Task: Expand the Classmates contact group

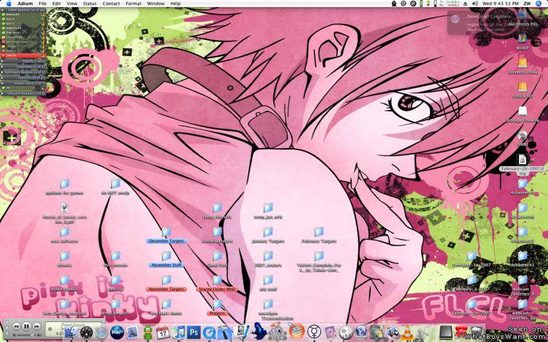Action: tap(3, 66)
